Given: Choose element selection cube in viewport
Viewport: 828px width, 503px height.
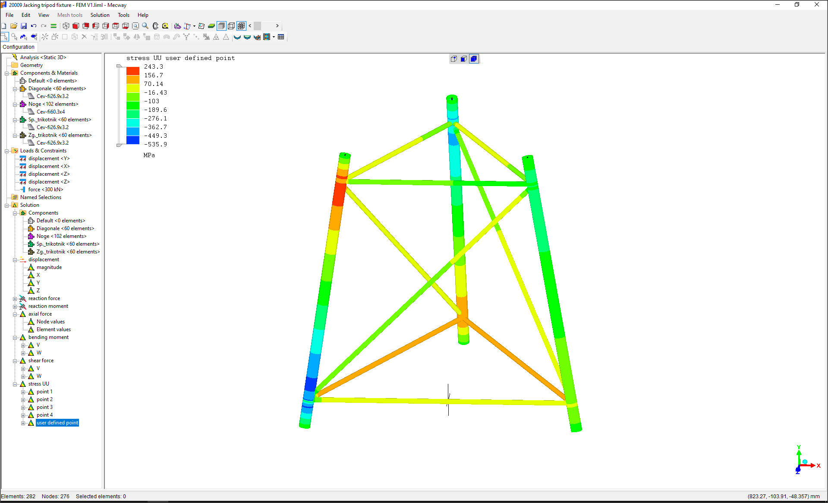Looking at the screenshot, I should click(x=474, y=59).
